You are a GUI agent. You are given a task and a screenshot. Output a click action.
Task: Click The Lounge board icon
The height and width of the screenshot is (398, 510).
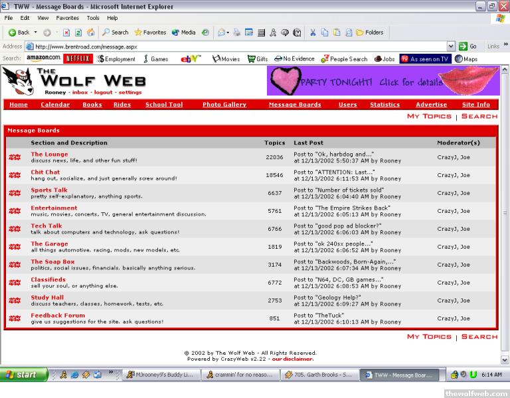tap(15, 157)
